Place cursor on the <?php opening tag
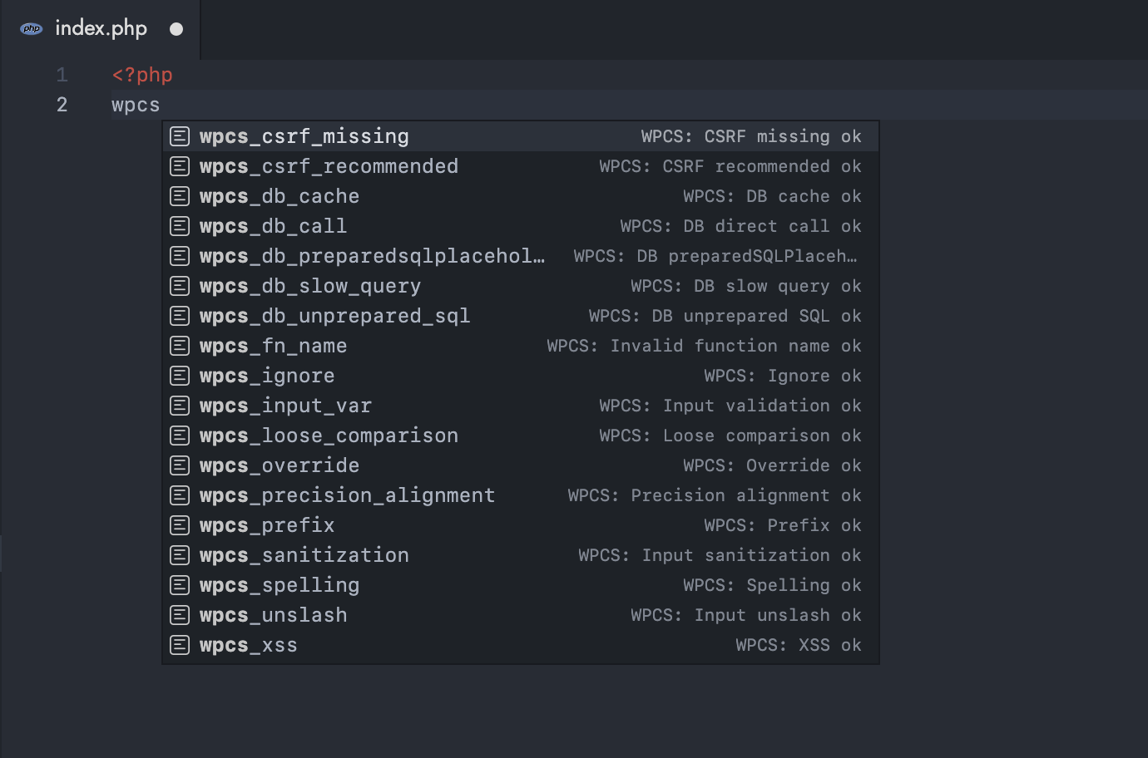The height and width of the screenshot is (758, 1148). (x=142, y=75)
